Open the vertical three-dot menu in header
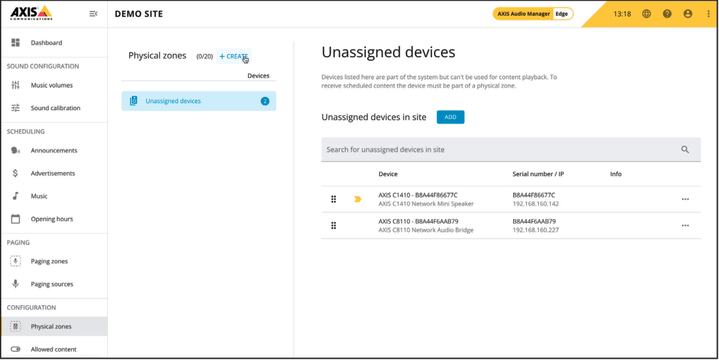The width and height of the screenshot is (719, 360). click(x=708, y=14)
